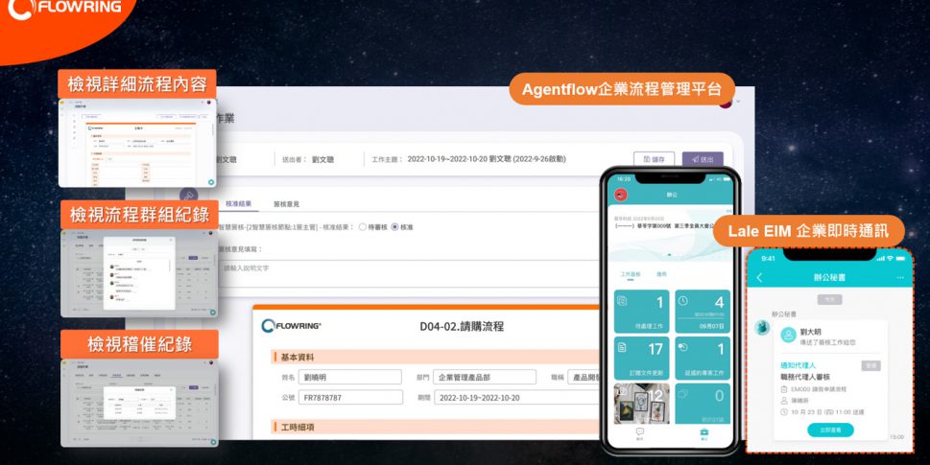
Task: Open the 訂閱文件更新 tile showing 17
Action: click(641, 358)
